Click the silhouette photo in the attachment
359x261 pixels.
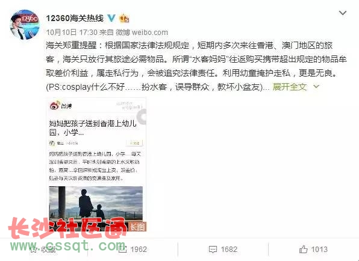[x=96, y=204]
